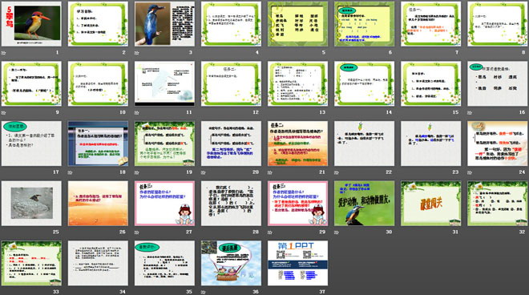Click the animation star icon below slide 11
529x295 pixels.
(137, 112)
